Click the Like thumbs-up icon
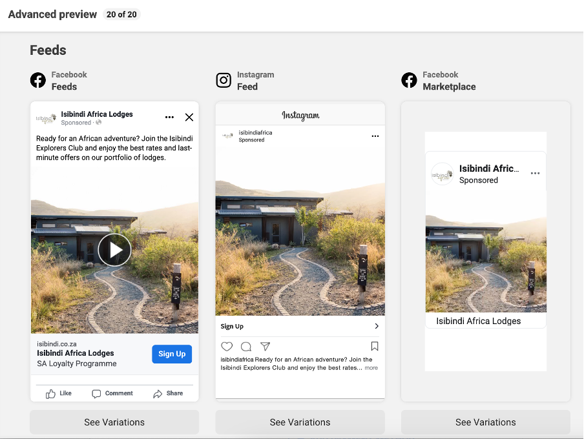This screenshot has width=584, height=439. point(50,394)
